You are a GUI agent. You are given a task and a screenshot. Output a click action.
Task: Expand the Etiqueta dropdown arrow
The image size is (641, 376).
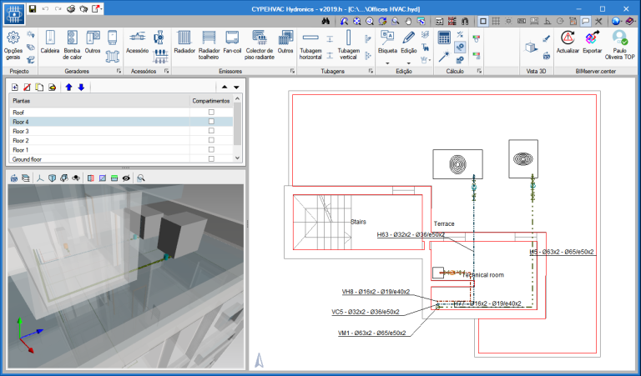tap(387, 63)
